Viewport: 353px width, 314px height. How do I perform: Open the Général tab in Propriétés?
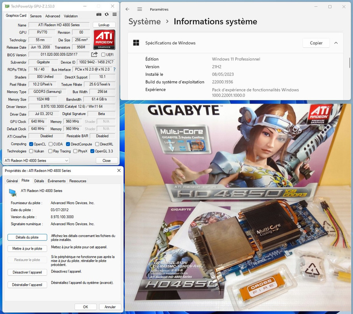point(12,181)
